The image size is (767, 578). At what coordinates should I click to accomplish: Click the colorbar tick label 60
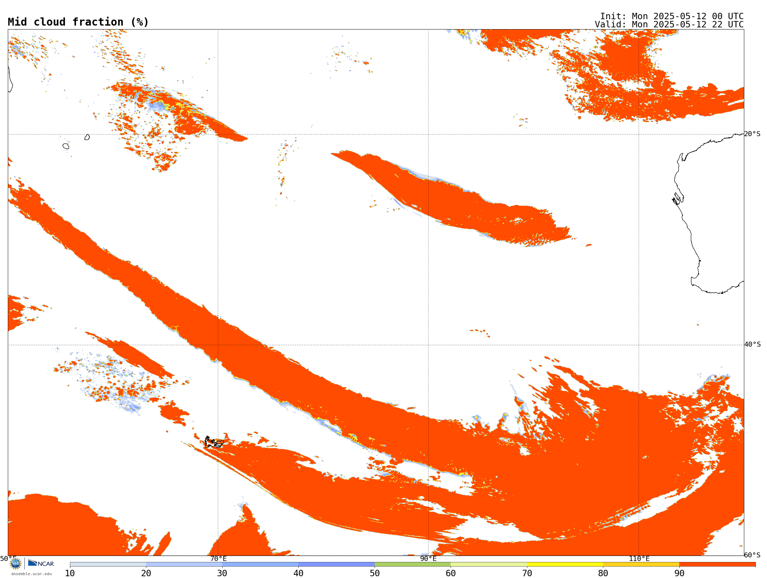point(451,573)
